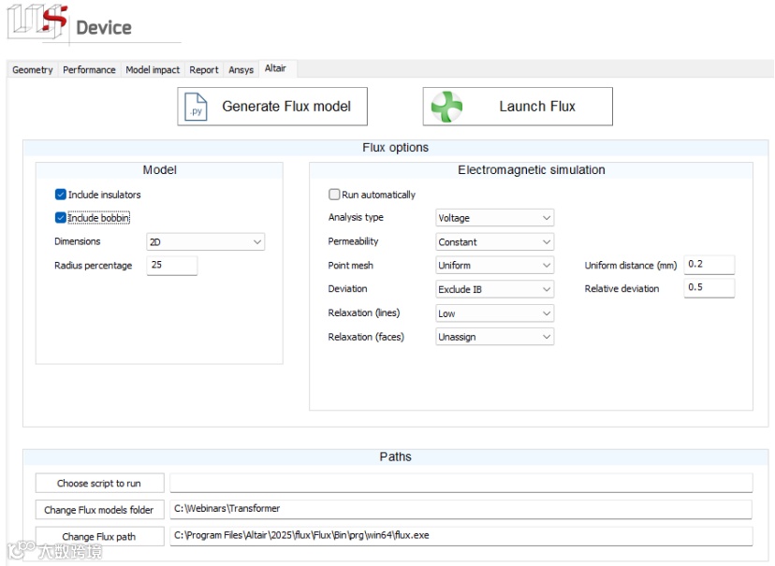Switch to the Geometry tab
This screenshot has width=775, height=566.
33,70
